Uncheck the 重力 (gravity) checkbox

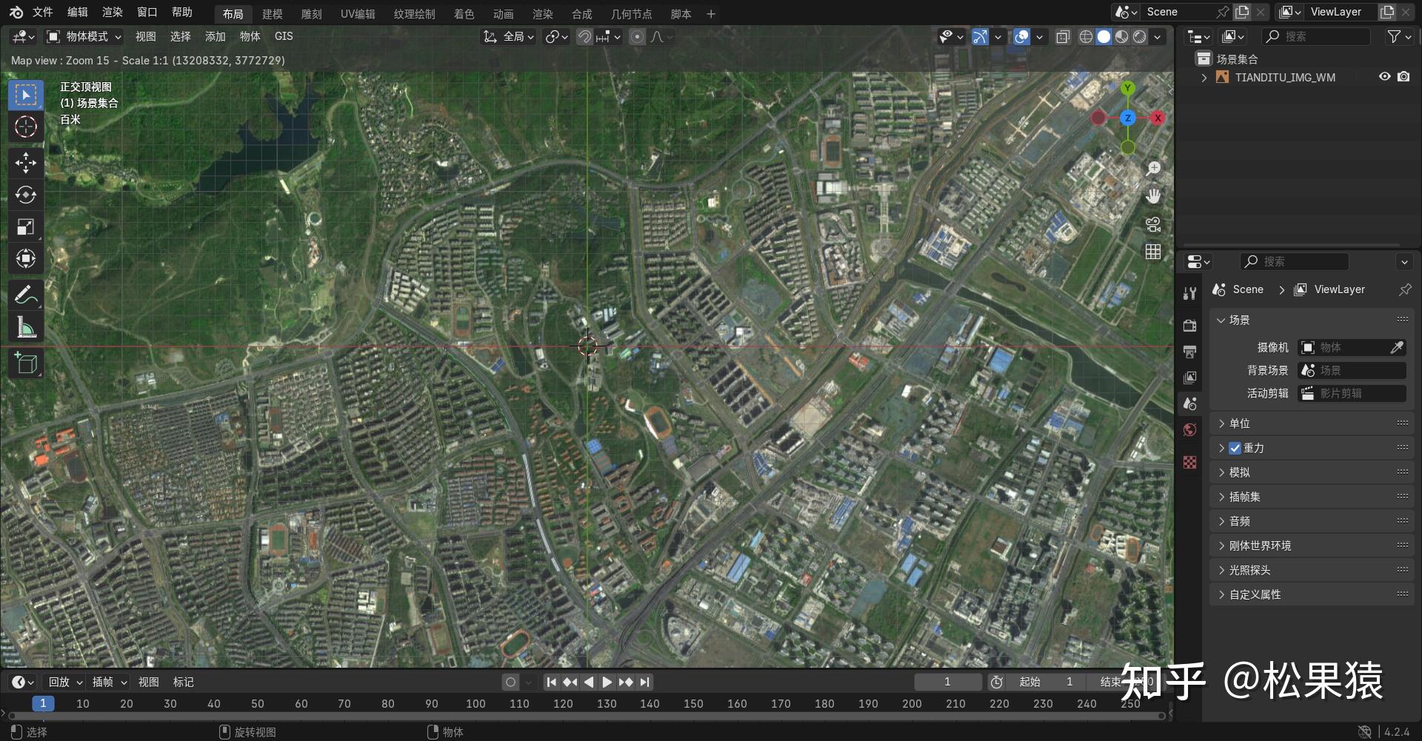point(1235,448)
